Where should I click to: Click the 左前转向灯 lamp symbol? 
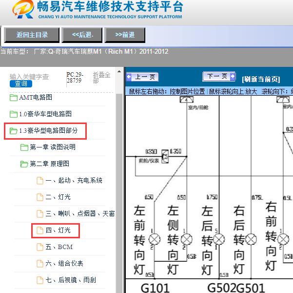click(x=155, y=239)
